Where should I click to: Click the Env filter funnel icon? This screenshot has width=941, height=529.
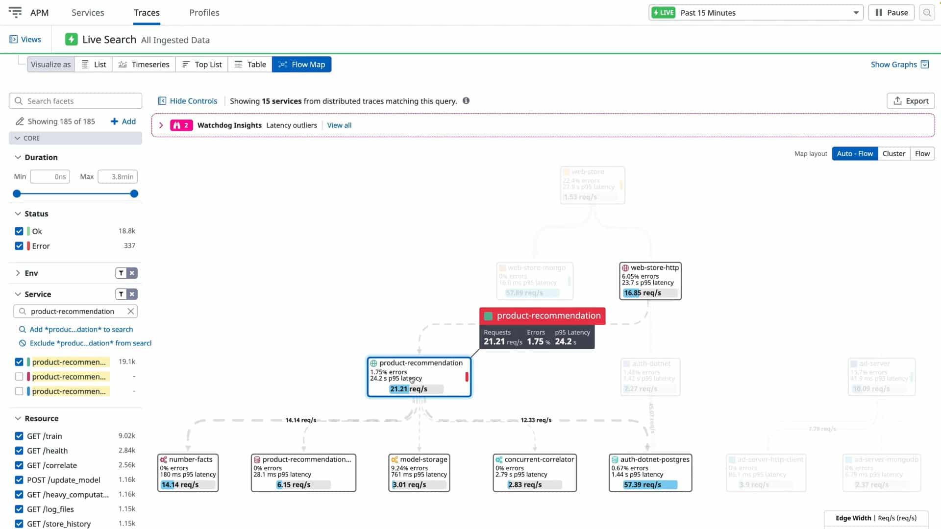pyautogui.click(x=121, y=273)
